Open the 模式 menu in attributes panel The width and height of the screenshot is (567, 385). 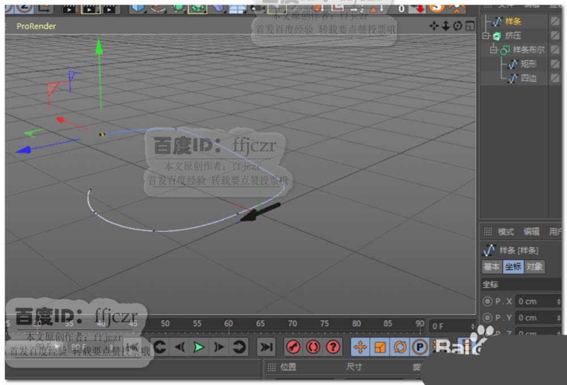click(506, 232)
